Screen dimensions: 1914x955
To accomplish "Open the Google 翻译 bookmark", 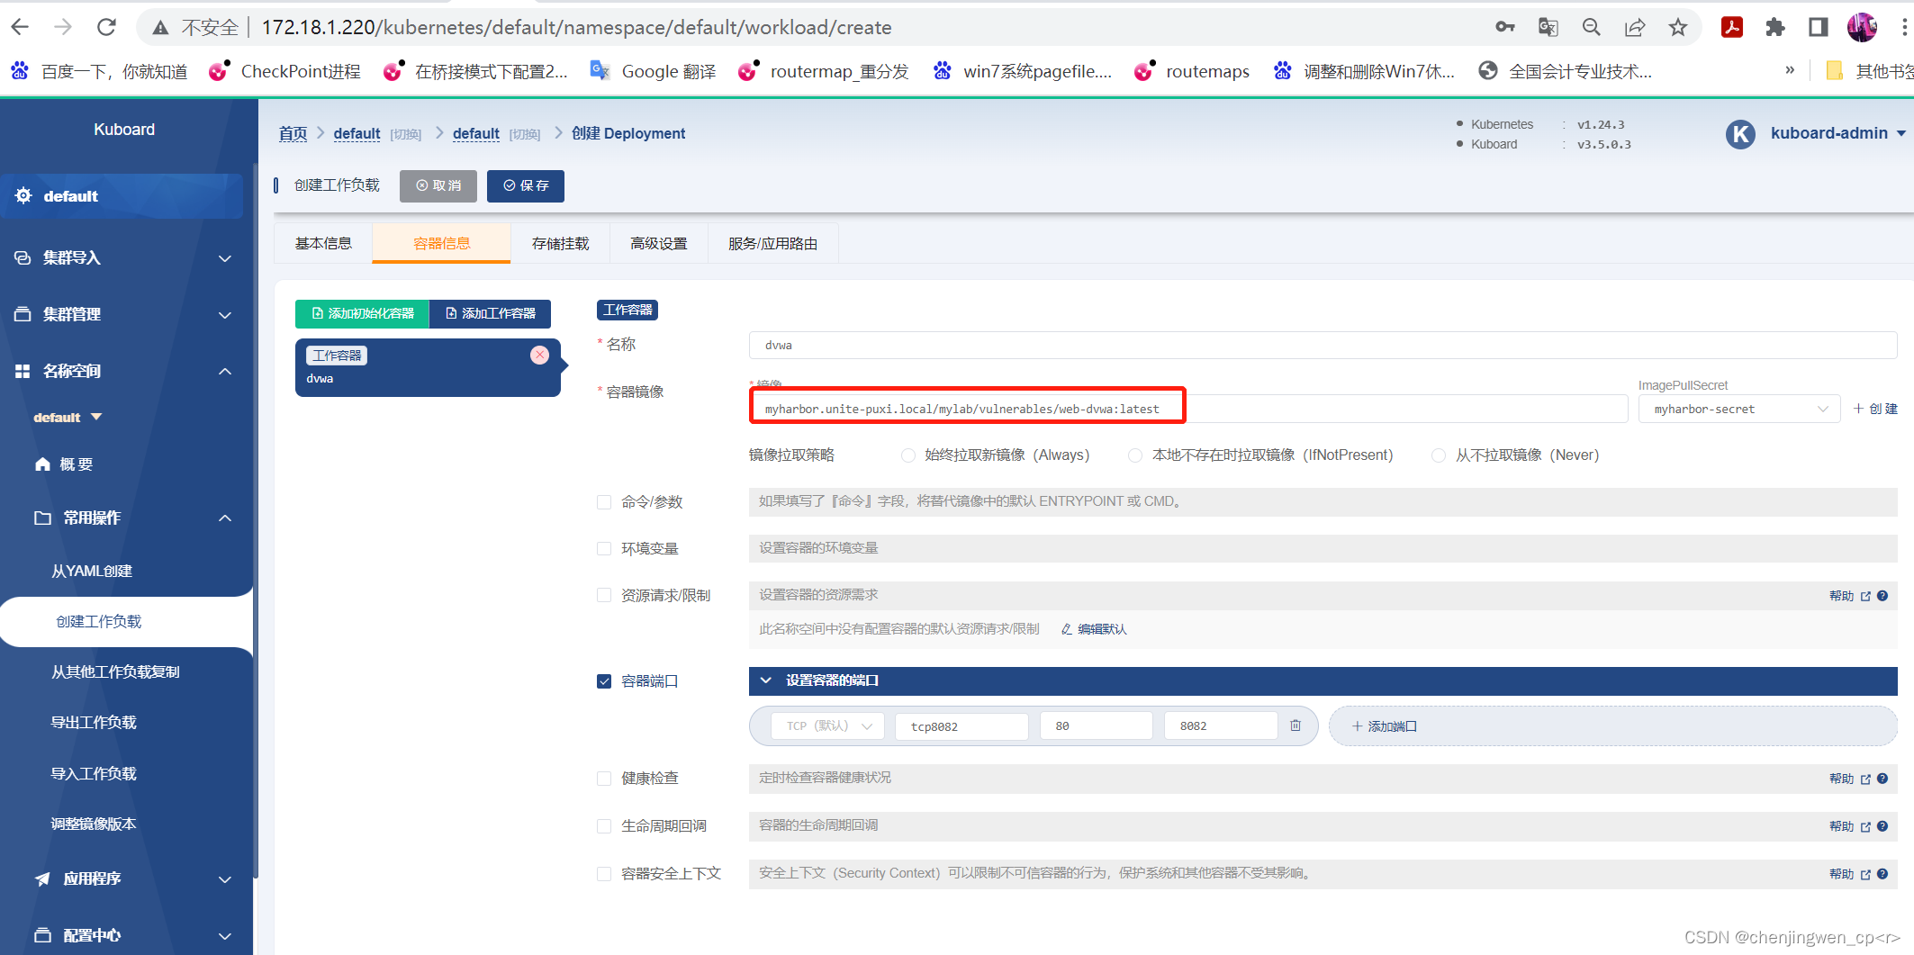I will pyautogui.click(x=654, y=71).
